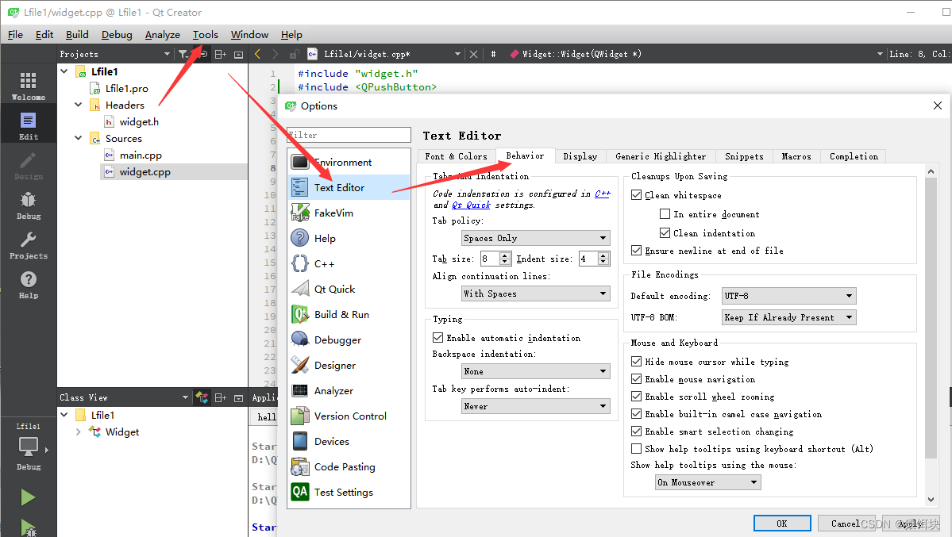Toggle Enable scroll wheel zooming

[x=636, y=397]
